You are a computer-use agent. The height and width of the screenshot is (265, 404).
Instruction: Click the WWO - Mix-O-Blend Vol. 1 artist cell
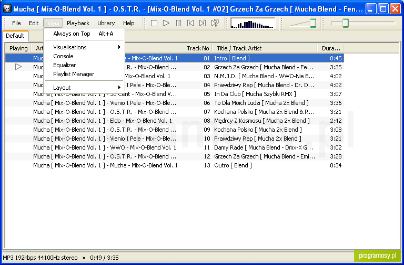(105, 147)
